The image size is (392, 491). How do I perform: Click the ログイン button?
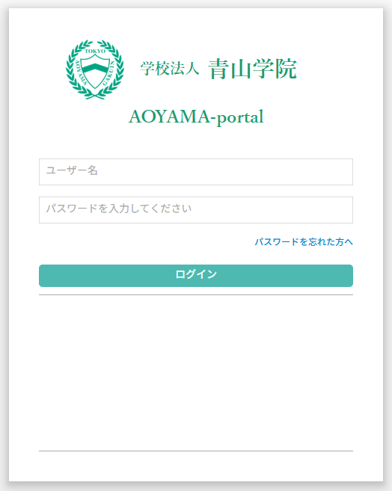[x=196, y=276]
